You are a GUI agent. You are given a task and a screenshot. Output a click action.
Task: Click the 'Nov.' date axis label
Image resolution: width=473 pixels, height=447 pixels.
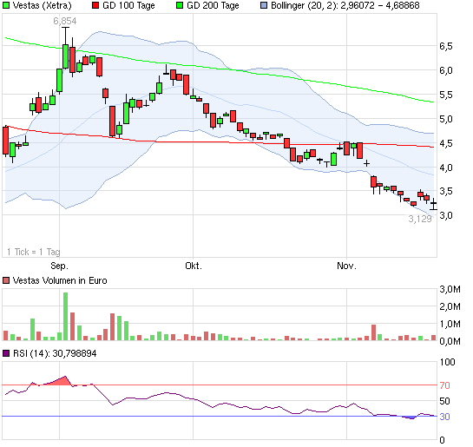[x=346, y=266]
